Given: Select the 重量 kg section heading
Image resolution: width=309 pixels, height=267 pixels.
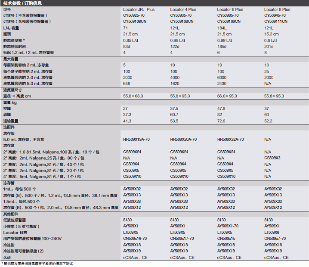Looking at the screenshot, I should pos(10,102).
